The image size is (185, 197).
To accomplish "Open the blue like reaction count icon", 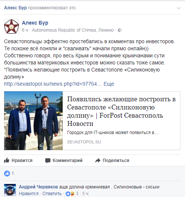I will 7,174.
